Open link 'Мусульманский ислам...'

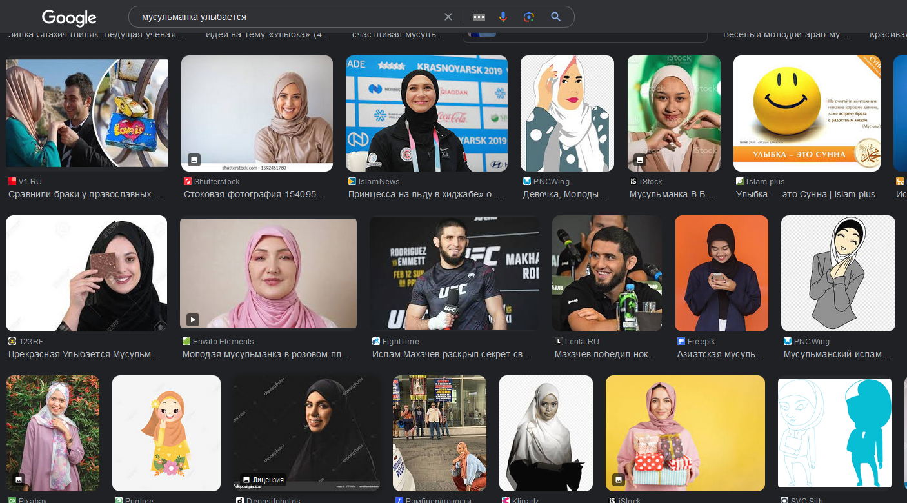coord(837,354)
